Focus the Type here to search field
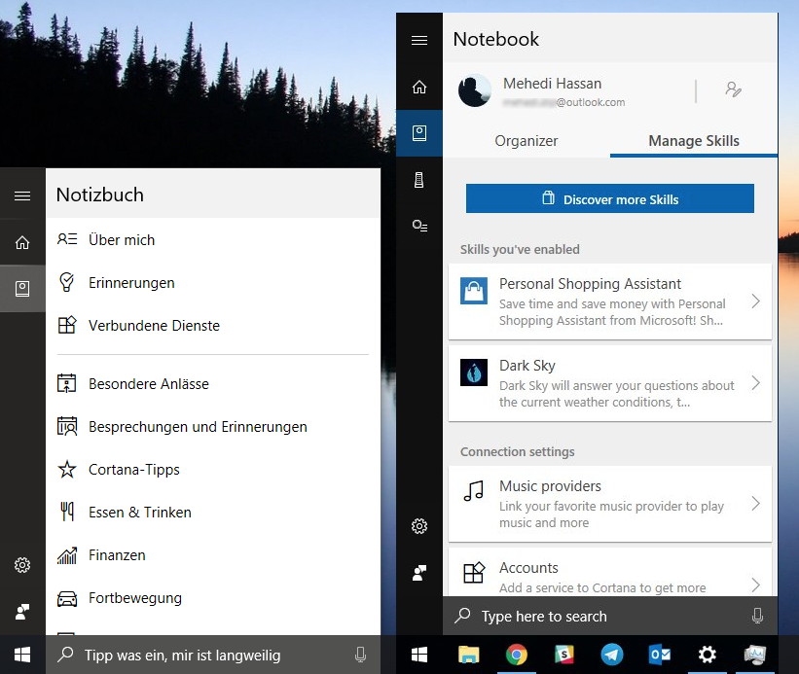The image size is (799, 674). click(x=610, y=616)
